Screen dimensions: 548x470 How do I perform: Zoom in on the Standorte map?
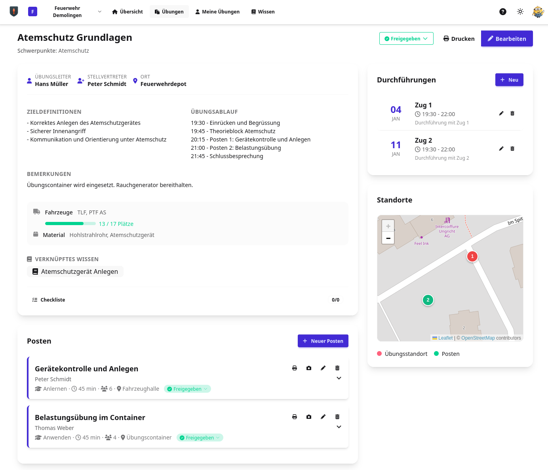[388, 226]
